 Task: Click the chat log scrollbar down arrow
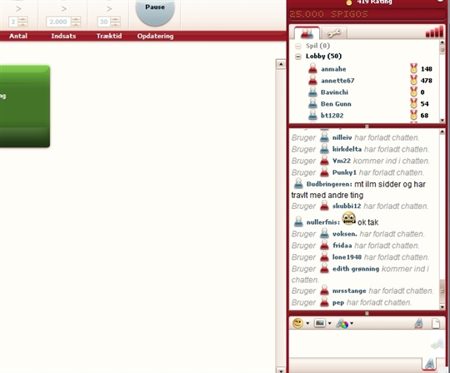[442, 306]
